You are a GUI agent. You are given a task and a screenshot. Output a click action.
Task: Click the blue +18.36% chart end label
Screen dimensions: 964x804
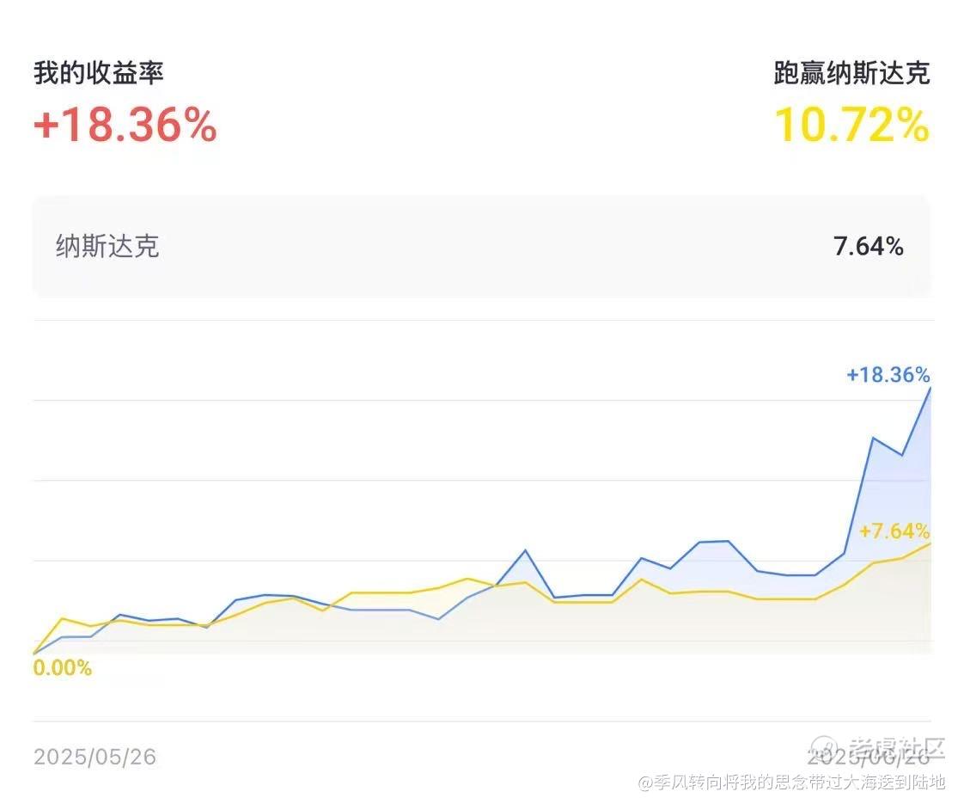click(x=888, y=375)
